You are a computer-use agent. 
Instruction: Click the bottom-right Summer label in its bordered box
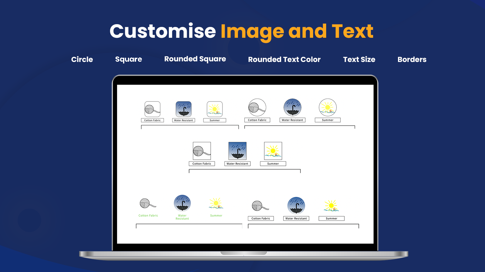331,218
